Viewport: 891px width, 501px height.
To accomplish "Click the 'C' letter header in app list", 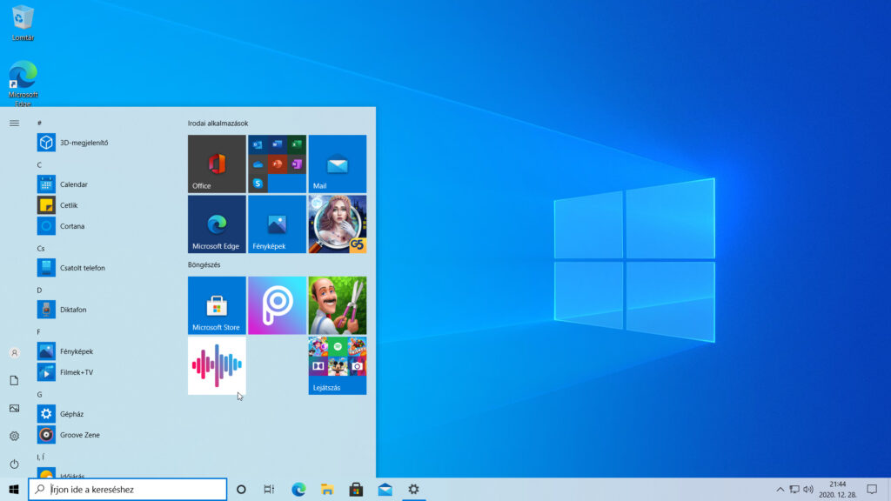I will click(x=39, y=164).
